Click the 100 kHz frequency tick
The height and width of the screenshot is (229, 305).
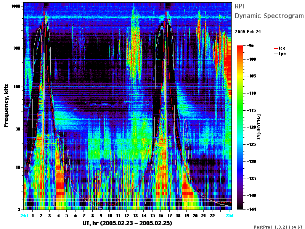coord(17,87)
